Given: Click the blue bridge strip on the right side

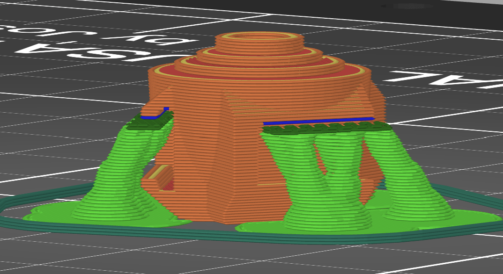Looking at the screenshot, I should (318, 122).
